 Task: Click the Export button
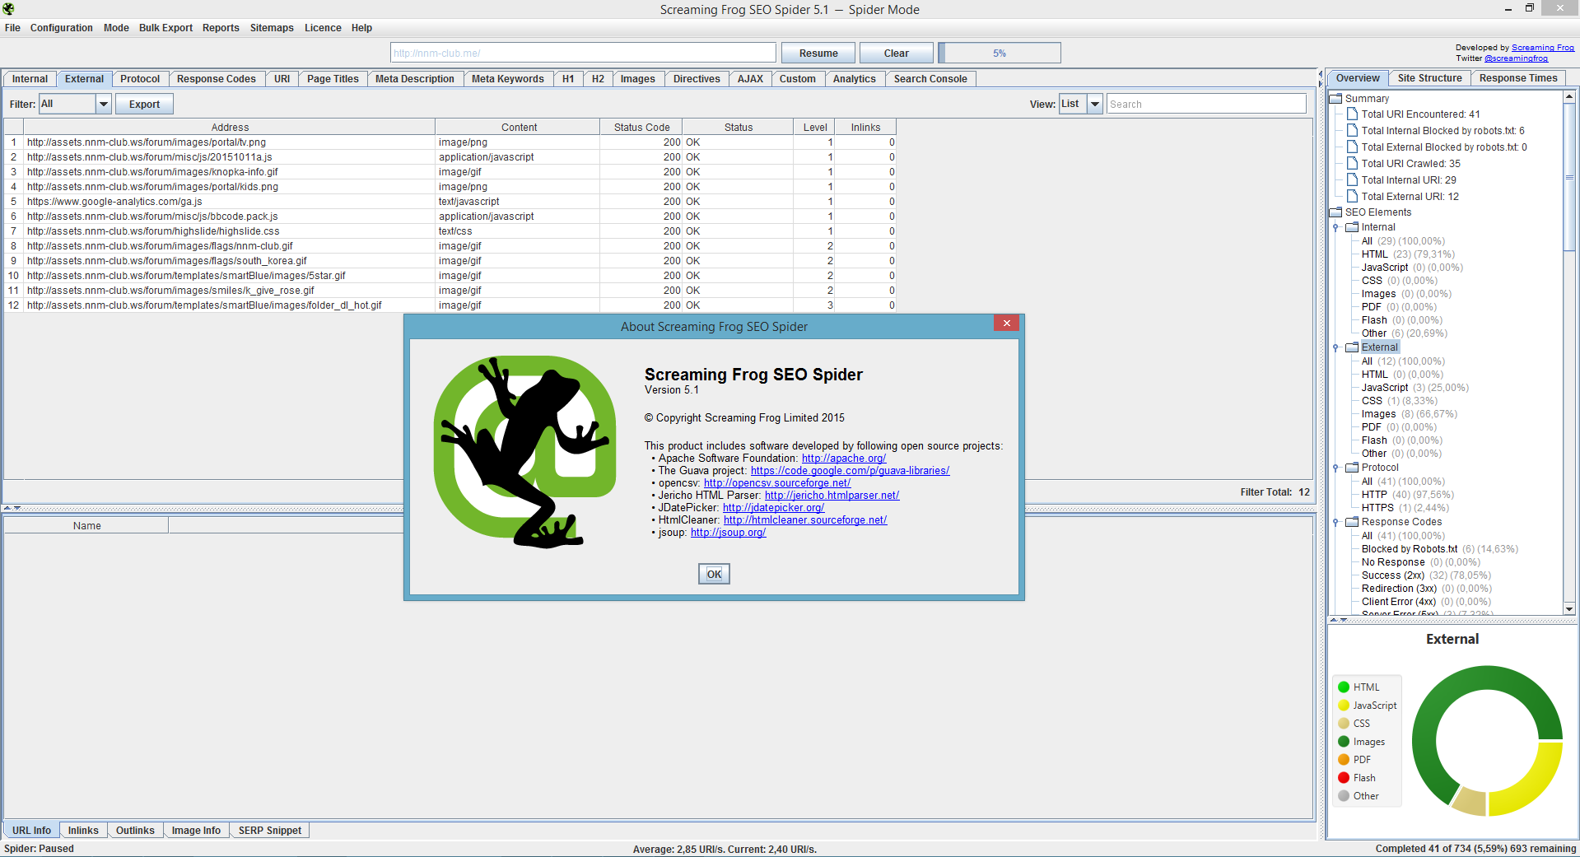pos(144,105)
